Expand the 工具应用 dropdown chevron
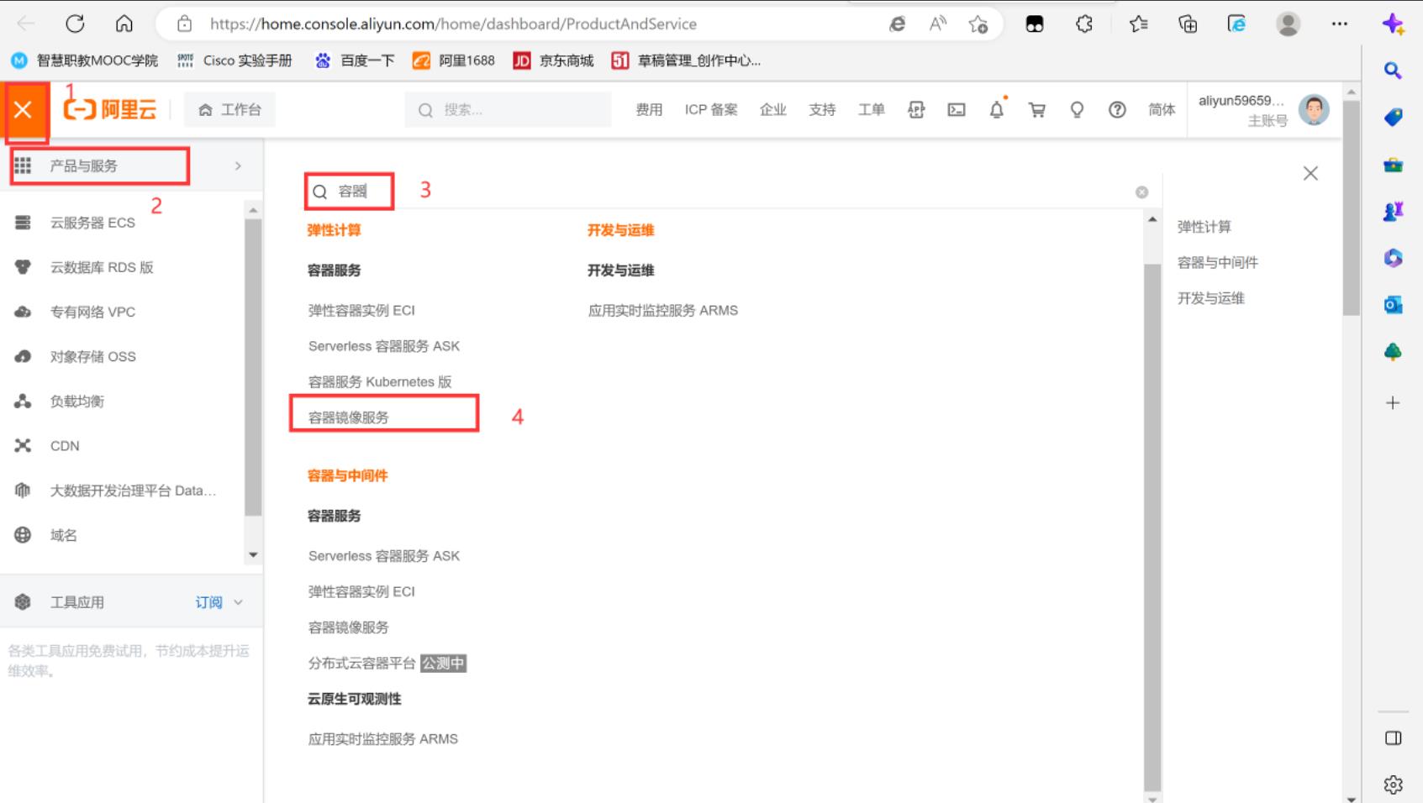 point(238,602)
